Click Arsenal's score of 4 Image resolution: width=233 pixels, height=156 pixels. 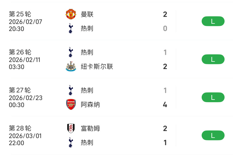point(165,105)
